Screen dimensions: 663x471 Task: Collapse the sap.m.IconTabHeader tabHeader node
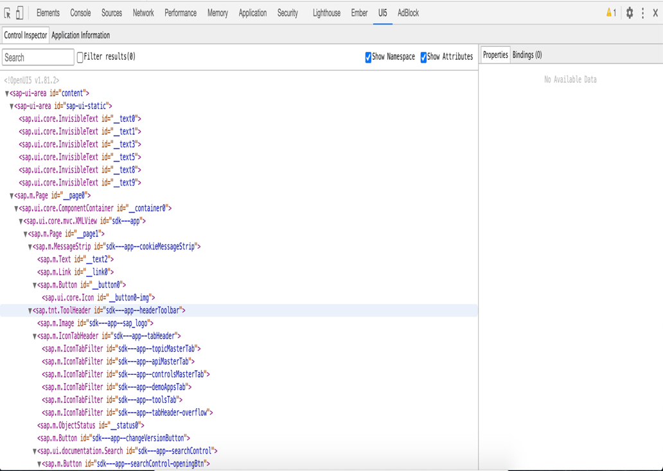click(36, 336)
